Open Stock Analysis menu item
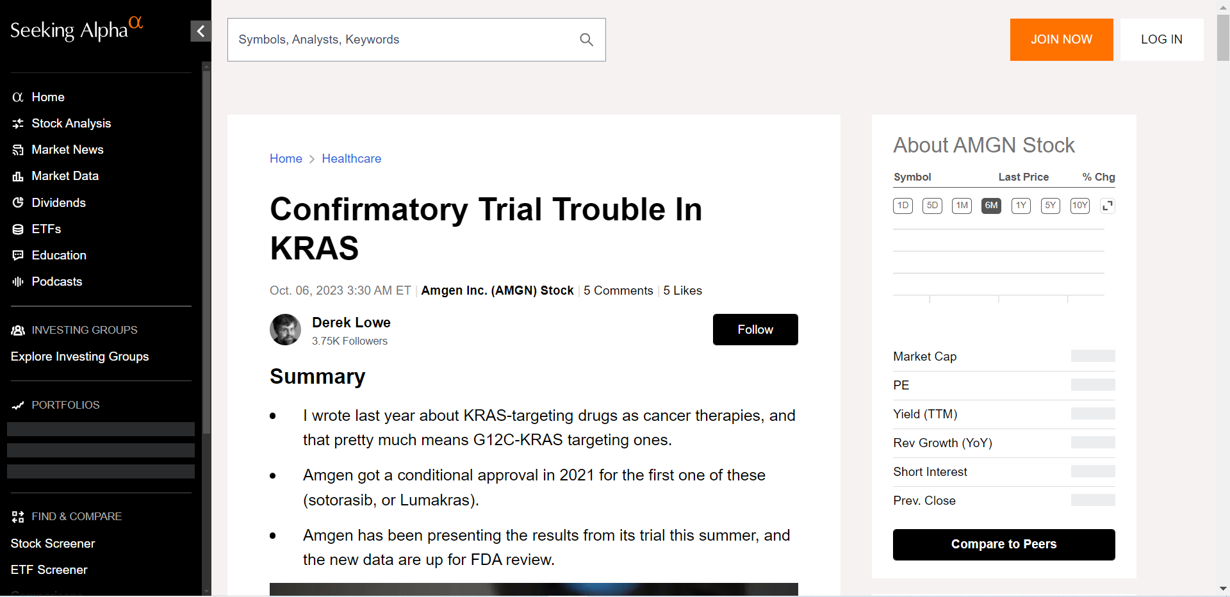This screenshot has height=597, width=1230. click(x=71, y=124)
